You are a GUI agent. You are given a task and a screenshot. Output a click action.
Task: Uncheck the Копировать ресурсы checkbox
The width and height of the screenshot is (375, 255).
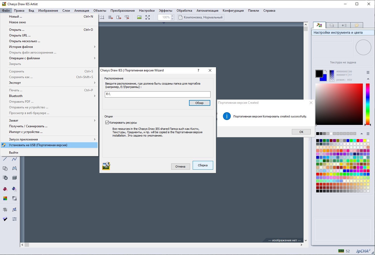click(x=107, y=123)
